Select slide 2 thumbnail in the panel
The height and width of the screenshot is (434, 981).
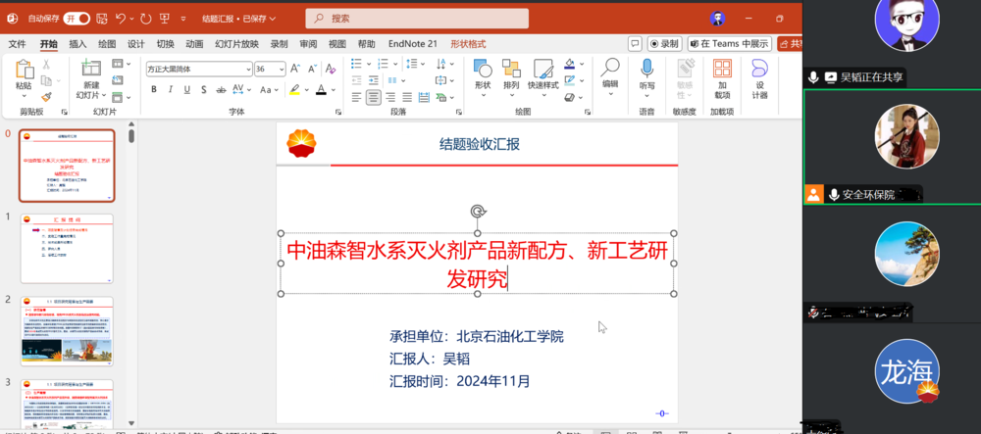(67, 331)
